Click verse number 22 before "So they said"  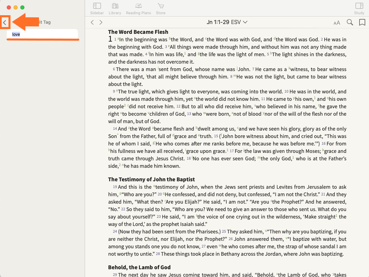[x=123, y=209]
